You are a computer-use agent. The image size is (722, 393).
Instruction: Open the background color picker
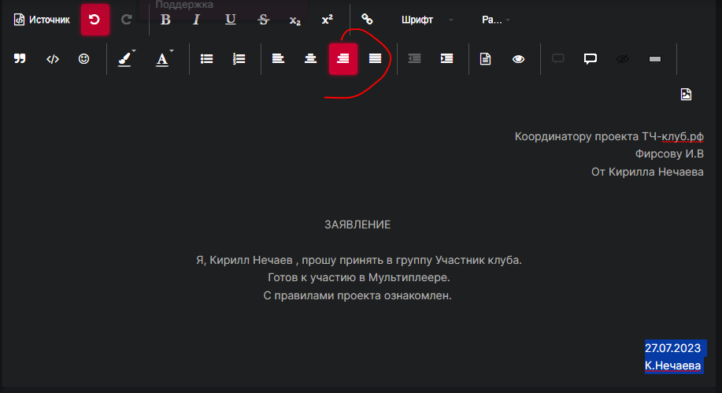pyautogui.click(x=125, y=59)
